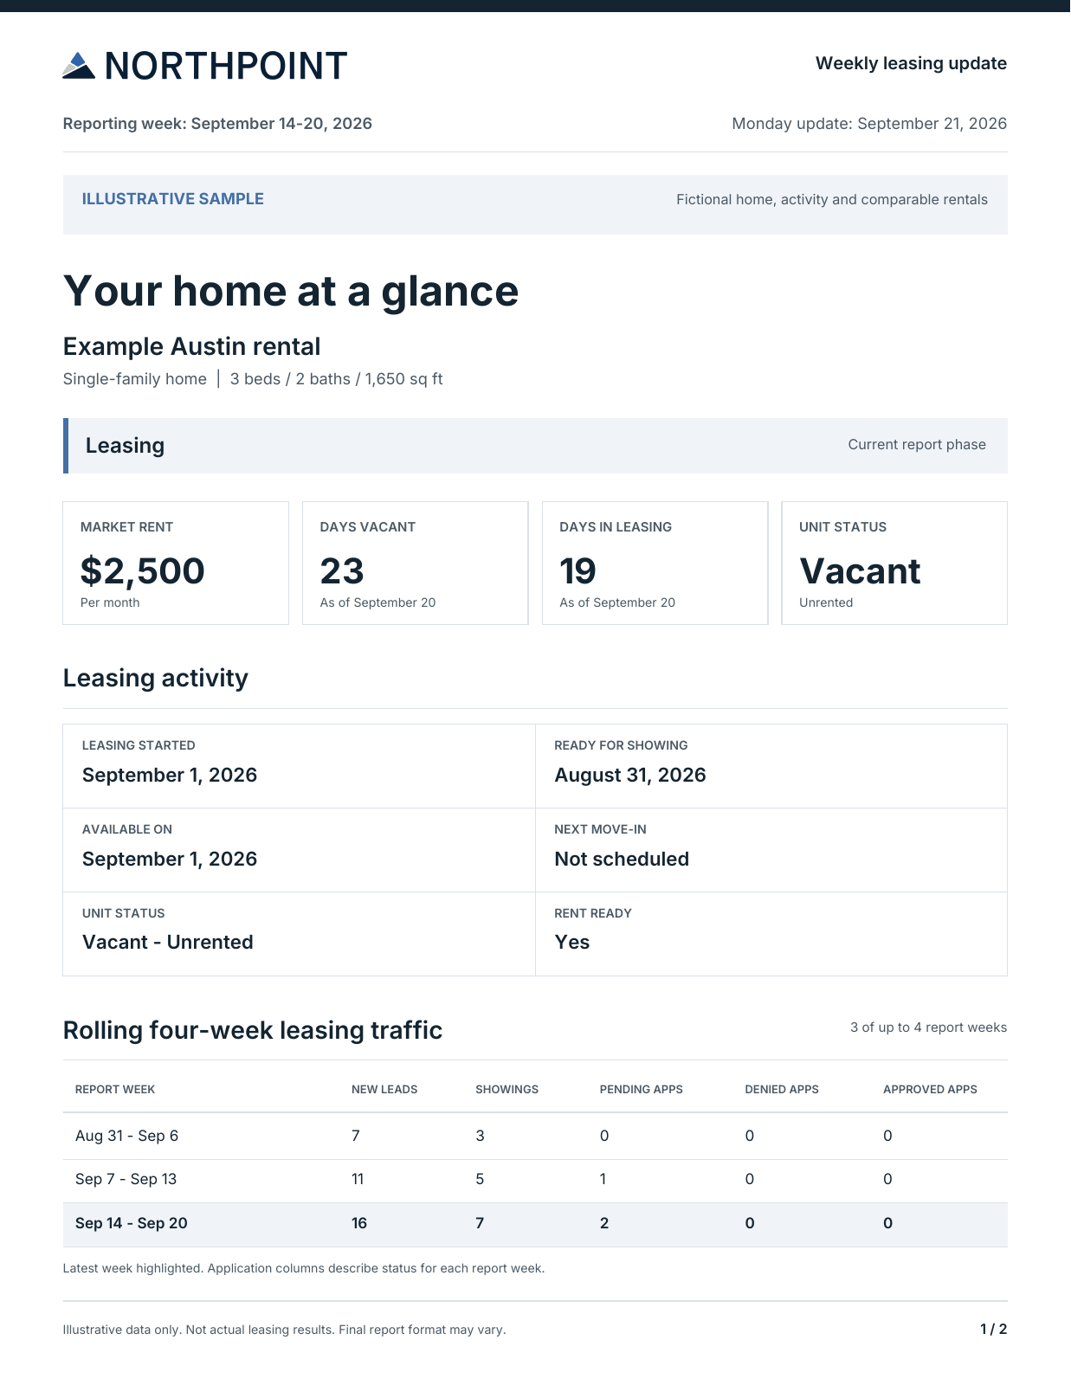Click the 'Your home at a glance' heading
1071x1385 pixels.
point(291,291)
